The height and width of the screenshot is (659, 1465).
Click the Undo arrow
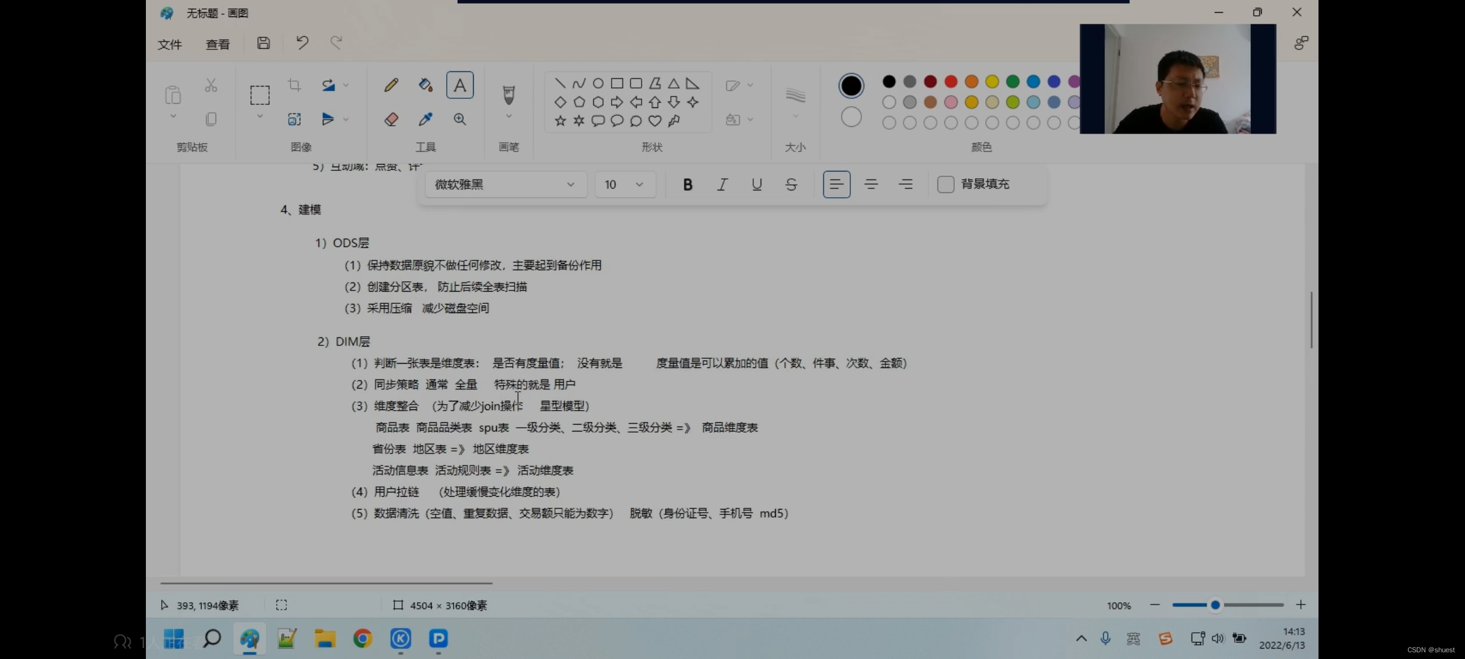(302, 43)
